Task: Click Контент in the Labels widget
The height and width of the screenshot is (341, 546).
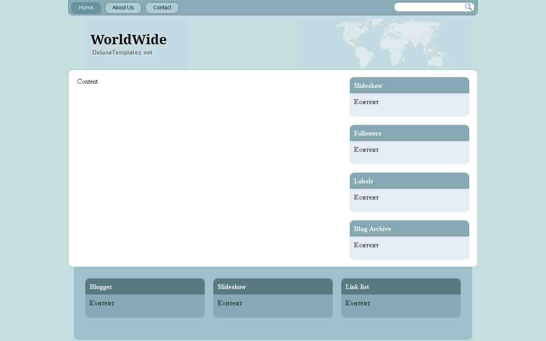Action: click(x=366, y=197)
